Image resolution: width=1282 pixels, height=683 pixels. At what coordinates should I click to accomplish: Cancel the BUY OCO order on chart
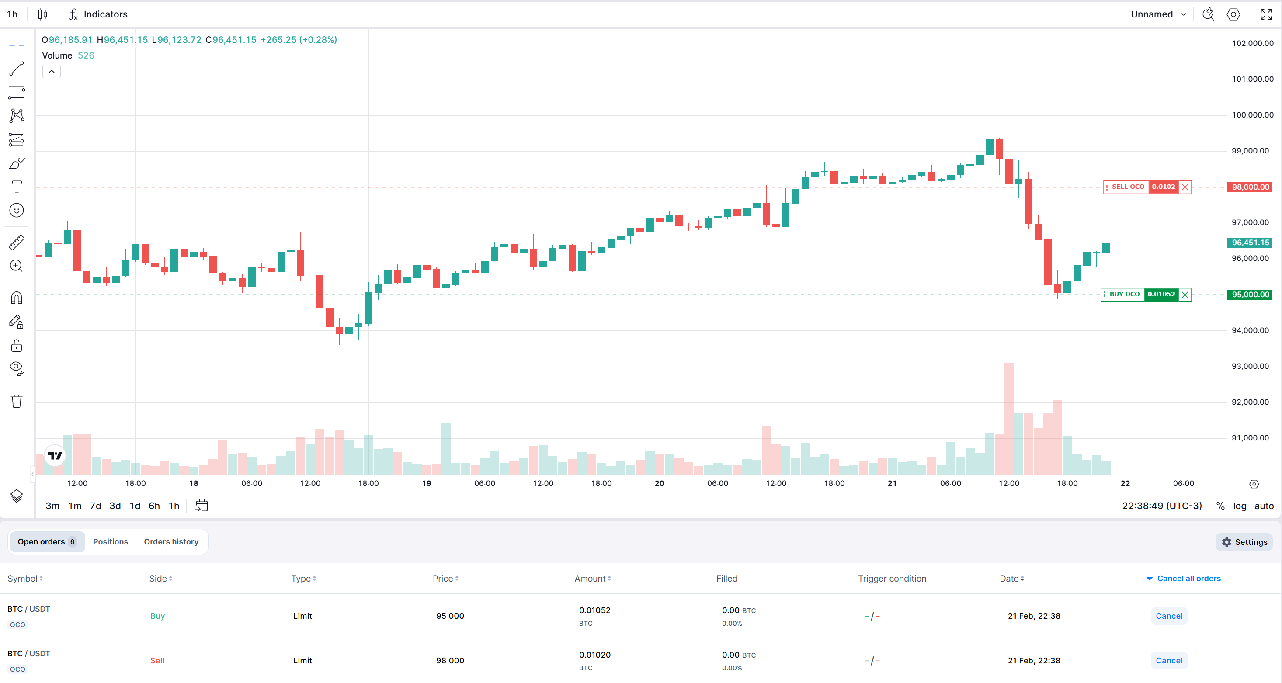pyautogui.click(x=1185, y=295)
